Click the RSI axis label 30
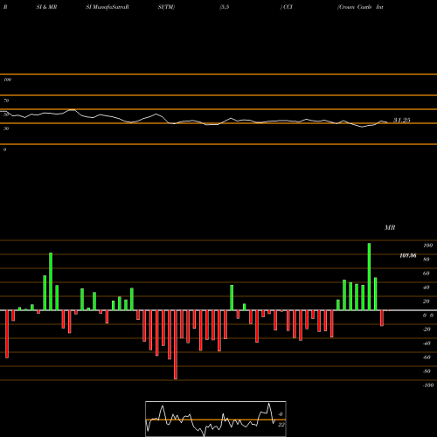Viewport: 437px width, 437px height. point(6,128)
